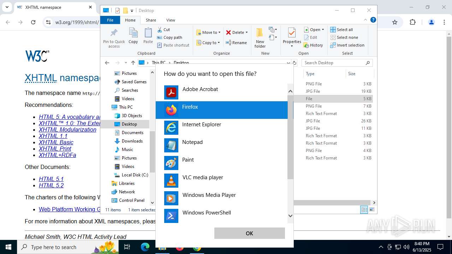Open recent locations dropdown arrow
The image size is (452, 254).
pyautogui.click(x=126, y=63)
